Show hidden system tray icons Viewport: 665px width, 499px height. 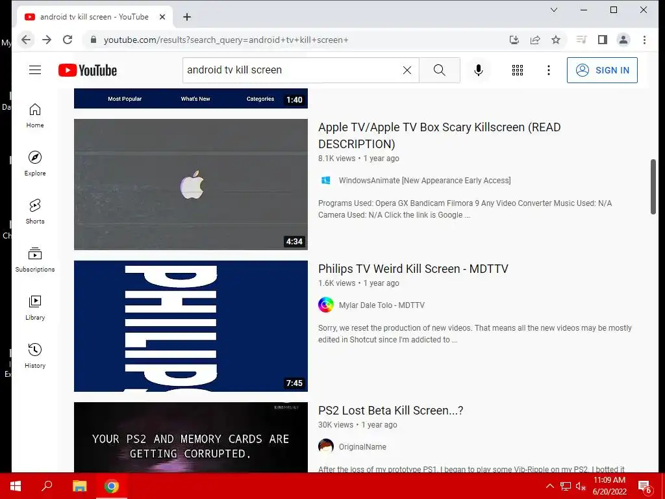point(549,486)
